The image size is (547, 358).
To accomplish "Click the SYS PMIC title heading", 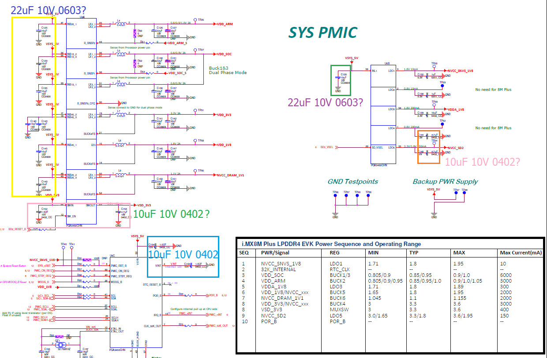I will pyautogui.click(x=322, y=33).
